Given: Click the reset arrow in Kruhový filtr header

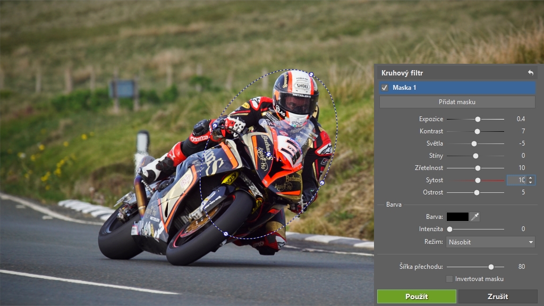Looking at the screenshot, I should (530, 73).
